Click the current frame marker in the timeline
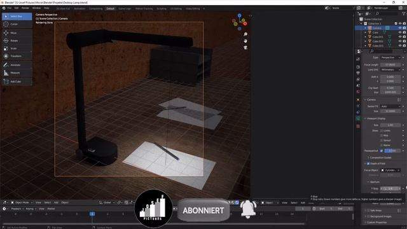This screenshot has height=229, width=407. tap(92, 214)
